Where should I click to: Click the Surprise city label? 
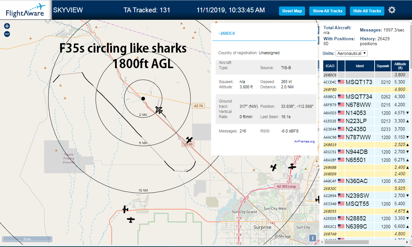click(262, 228)
